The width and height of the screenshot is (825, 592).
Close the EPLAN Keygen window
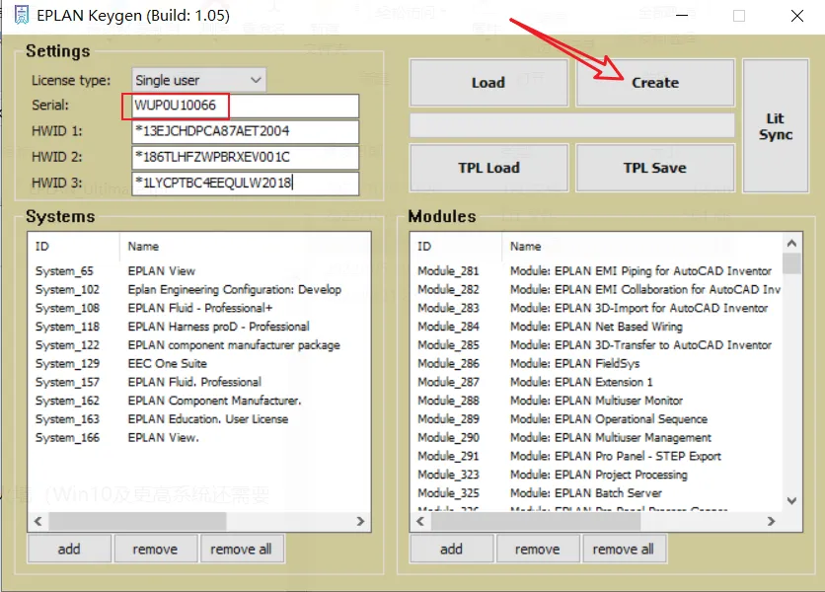(x=797, y=16)
